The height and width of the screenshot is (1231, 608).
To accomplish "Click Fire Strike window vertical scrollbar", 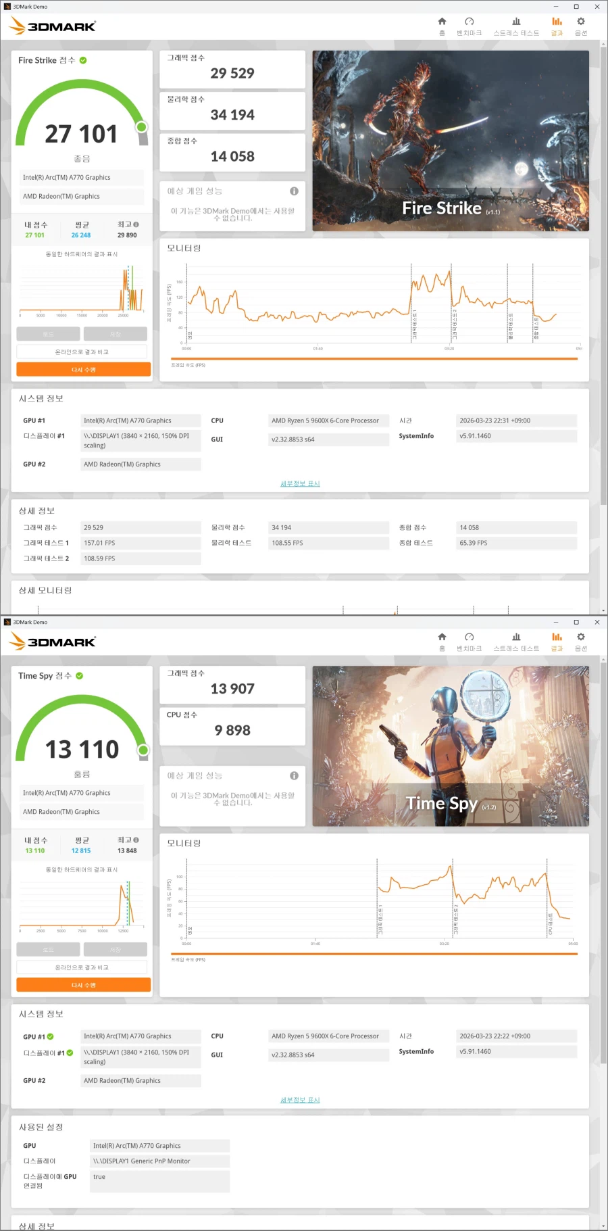I will pos(603,277).
